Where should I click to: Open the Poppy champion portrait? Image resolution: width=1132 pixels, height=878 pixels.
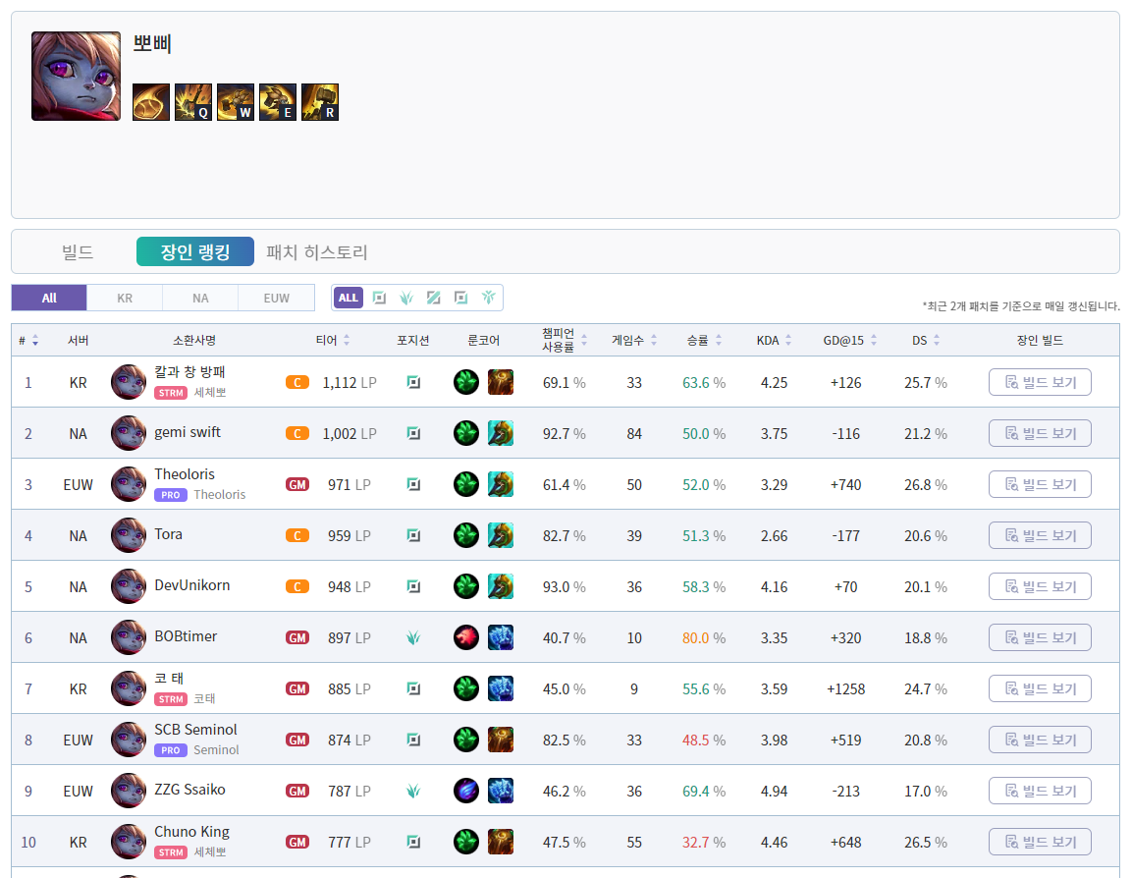pyautogui.click(x=76, y=76)
